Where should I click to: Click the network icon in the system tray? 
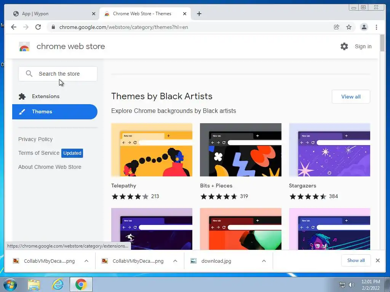(x=342, y=285)
